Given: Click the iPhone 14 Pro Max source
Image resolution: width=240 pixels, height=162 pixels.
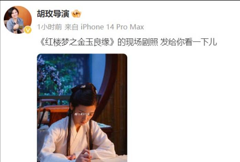Looking at the screenshot, I should pyautogui.click(x=112, y=27).
